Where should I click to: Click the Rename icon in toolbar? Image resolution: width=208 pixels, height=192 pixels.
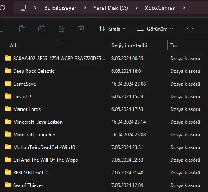[x=42, y=29]
